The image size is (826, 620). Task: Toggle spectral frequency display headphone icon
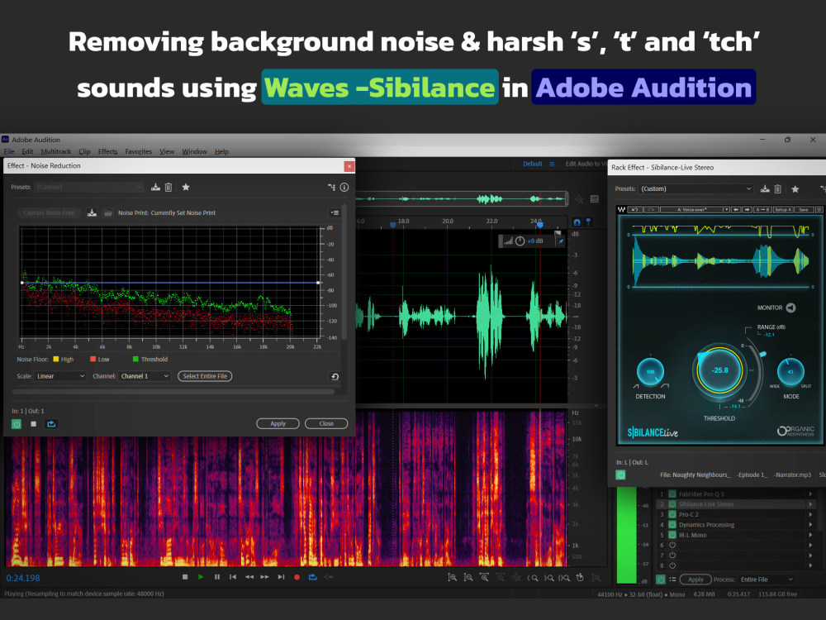pos(577,222)
